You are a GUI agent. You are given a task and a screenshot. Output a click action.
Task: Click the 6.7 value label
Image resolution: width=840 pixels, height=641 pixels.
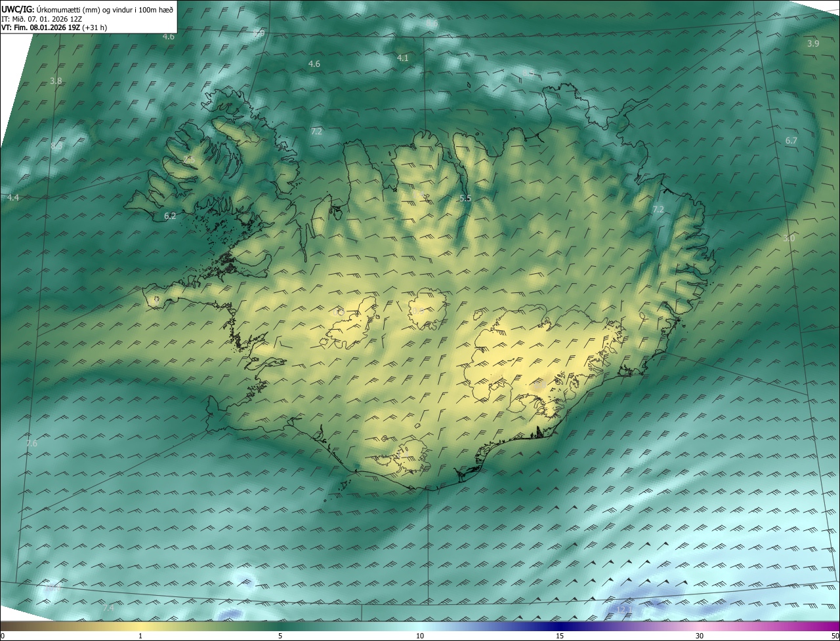pyautogui.click(x=791, y=140)
